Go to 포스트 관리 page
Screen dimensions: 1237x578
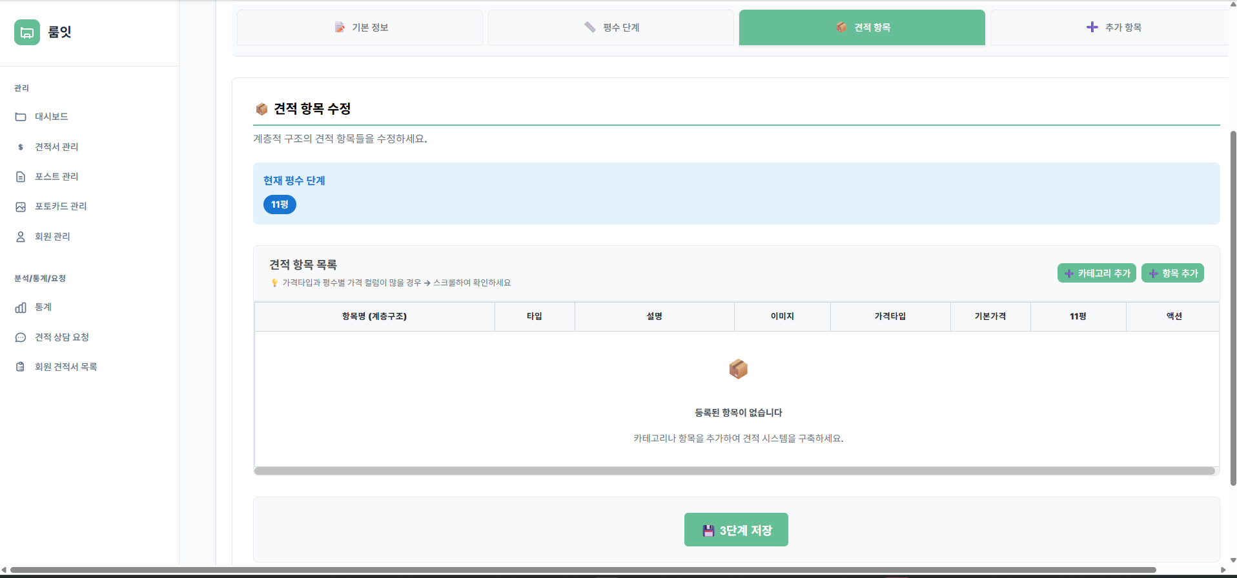(56, 177)
